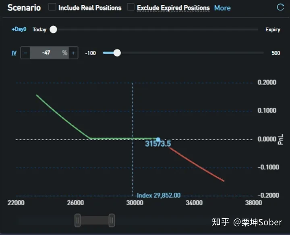Increase IV with the plus button
This screenshot has height=235, width=290.
tap(73, 53)
